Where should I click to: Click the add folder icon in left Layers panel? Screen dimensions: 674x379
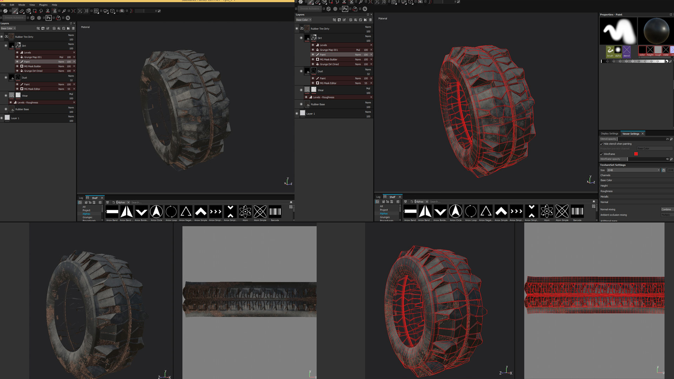(x=68, y=28)
